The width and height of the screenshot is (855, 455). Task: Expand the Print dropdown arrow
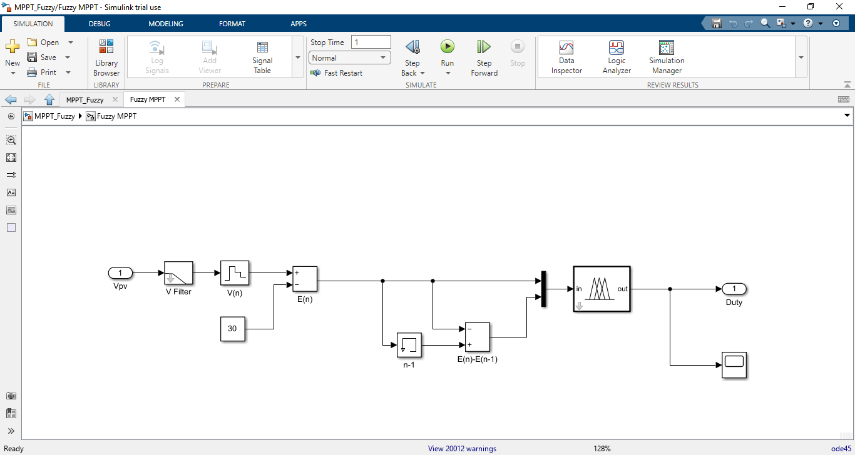click(68, 72)
